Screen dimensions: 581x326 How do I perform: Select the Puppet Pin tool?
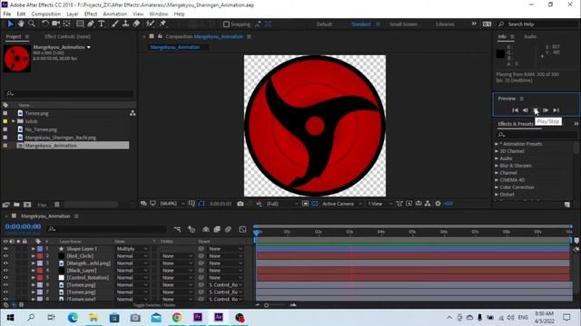pyautogui.click(x=162, y=24)
